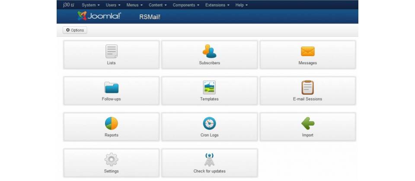
Task: Click the Cron Logs clock icon
Action: click(209, 124)
